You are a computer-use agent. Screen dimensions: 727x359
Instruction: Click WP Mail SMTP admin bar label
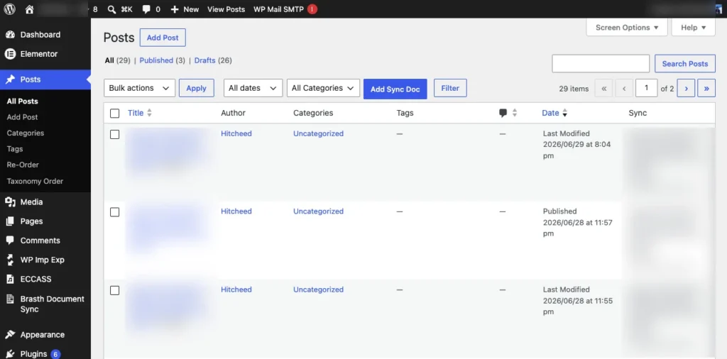[x=278, y=9]
